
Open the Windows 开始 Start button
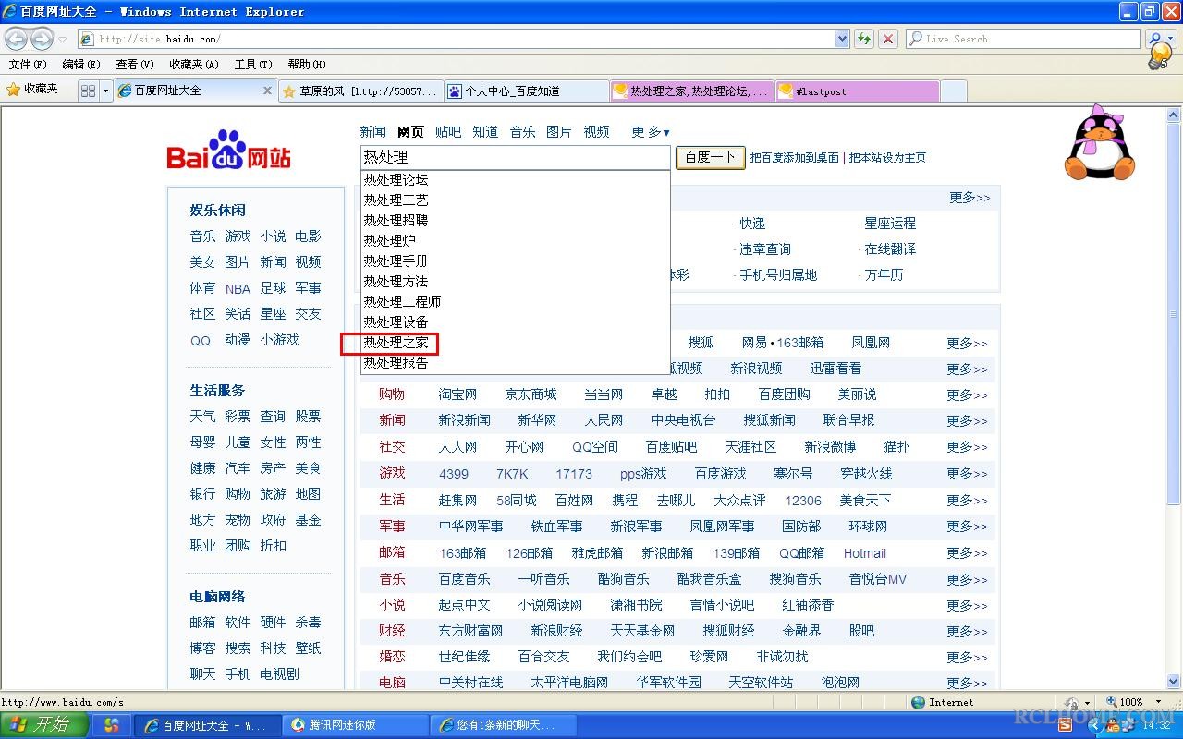pyautogui.click(x=43, y=725)
